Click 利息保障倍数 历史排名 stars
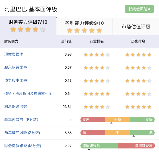This screenshot has width=159, height=152. click(138, 107)
